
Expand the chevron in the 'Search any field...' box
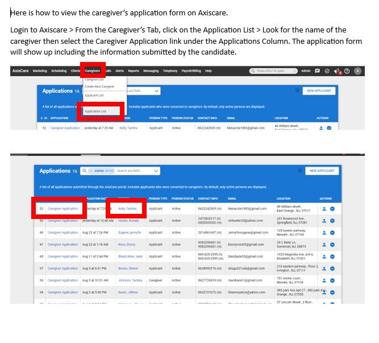156,171
